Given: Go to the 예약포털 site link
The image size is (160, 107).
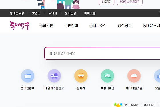Looking at the screenshot, I should coord(90,13).
